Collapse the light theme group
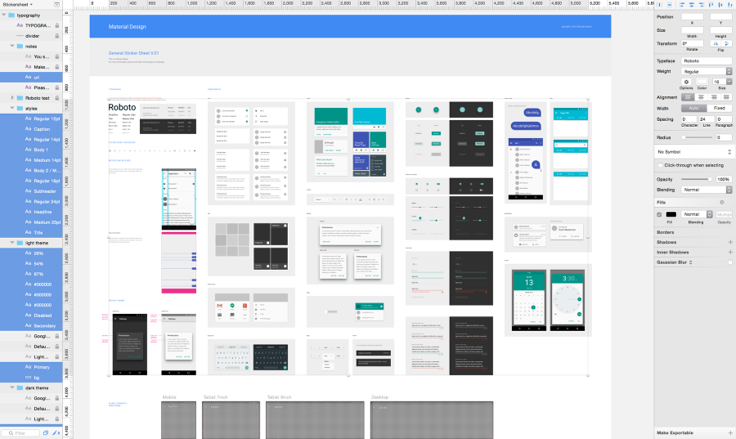 12,243
